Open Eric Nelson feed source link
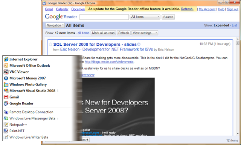This screenshot has width=241, height=145. (107, 49)
